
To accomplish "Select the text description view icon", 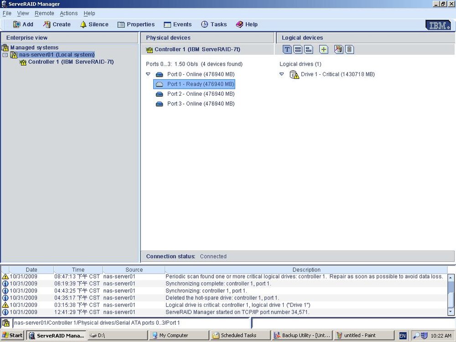I will [287, 49].
